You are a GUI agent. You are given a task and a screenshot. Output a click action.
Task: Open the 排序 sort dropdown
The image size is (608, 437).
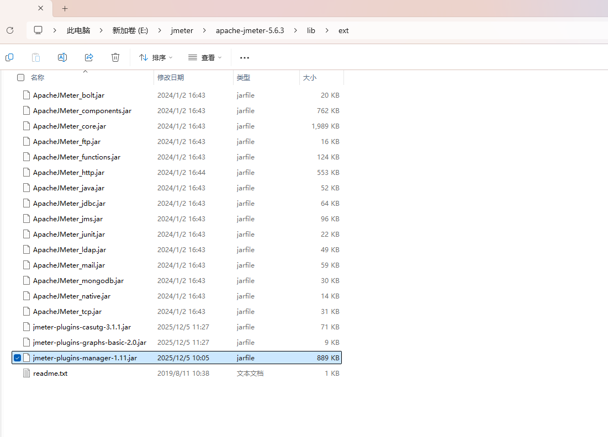[156, 58]
